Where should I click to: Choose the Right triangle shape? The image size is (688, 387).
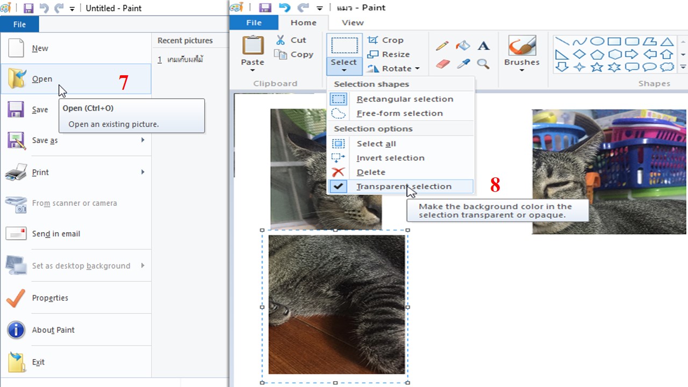562,54
